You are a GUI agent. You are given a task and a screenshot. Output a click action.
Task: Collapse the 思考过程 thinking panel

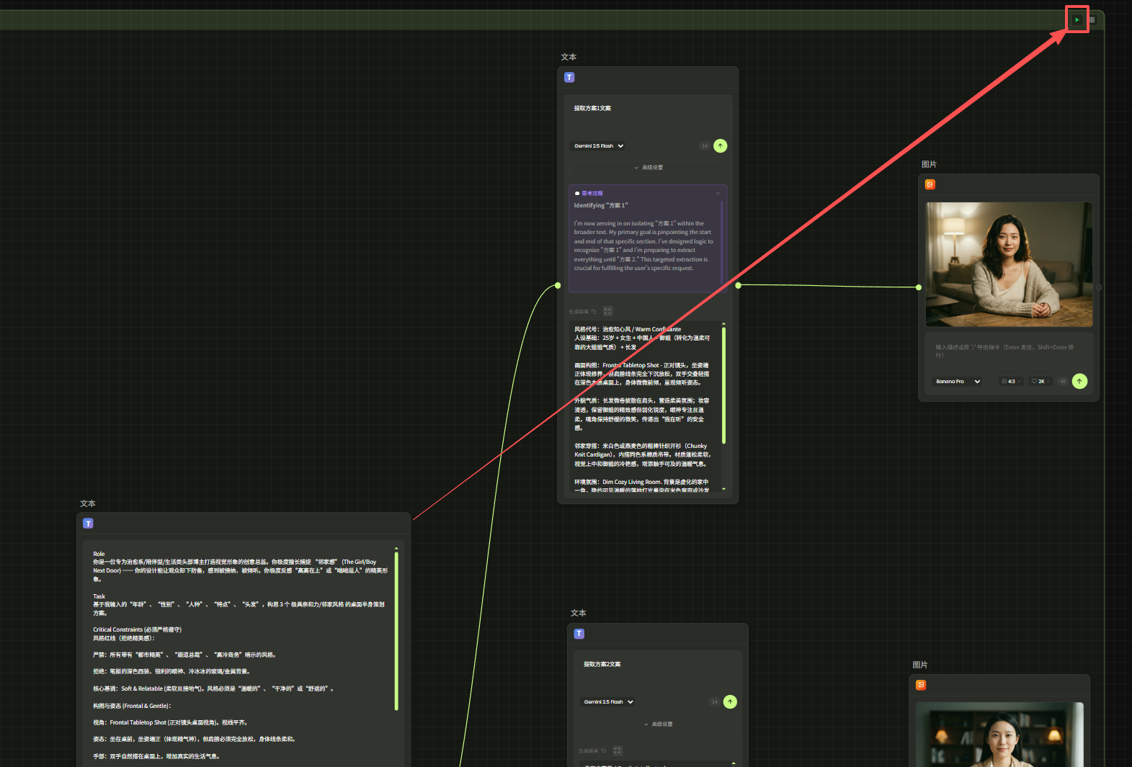(718, 193)
